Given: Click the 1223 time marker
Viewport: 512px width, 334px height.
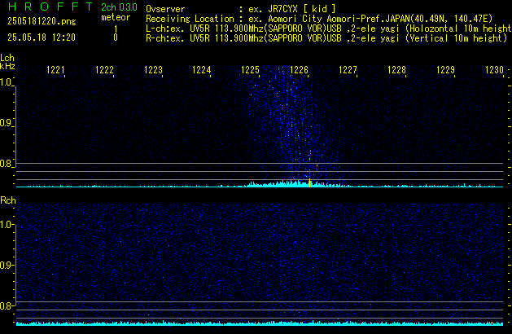Looking at the screenshot, I should (153, 70).
